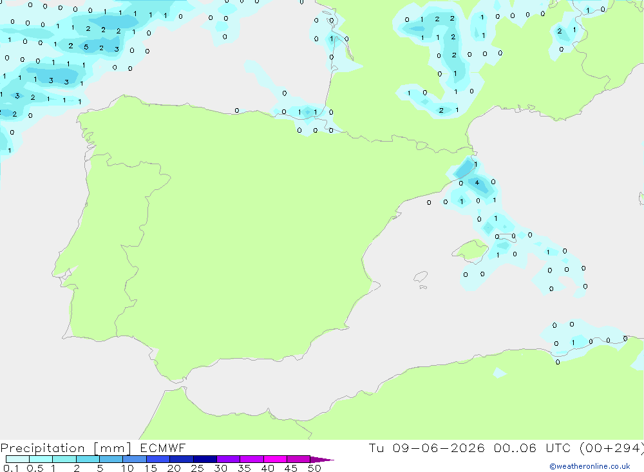Select the 30 to 35 mm purple swatch
The image size is (644, 472).
(x=229, y=459)
